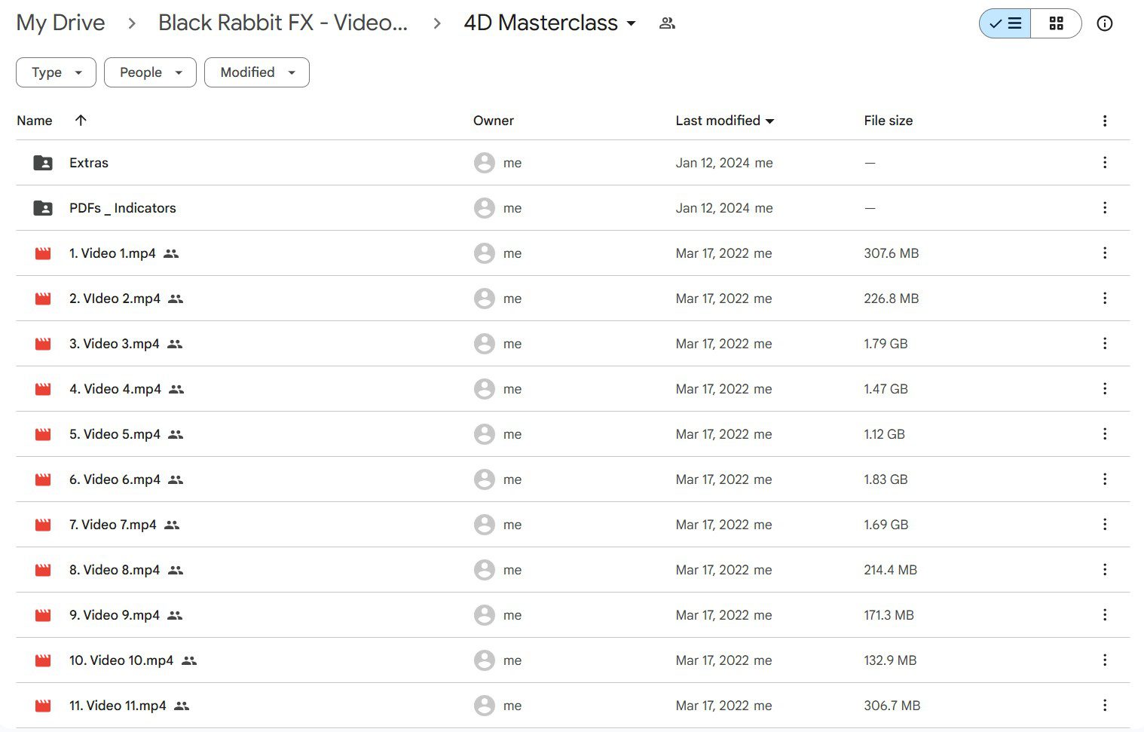Click the video file icon for 3. Video 3.mp4
The width and height of the screenshot is (1144, 732).
point(43,344)
